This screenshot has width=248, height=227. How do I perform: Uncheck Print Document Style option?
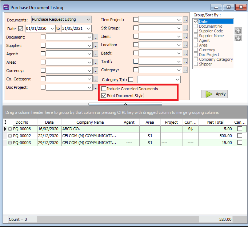click(104, 96)
